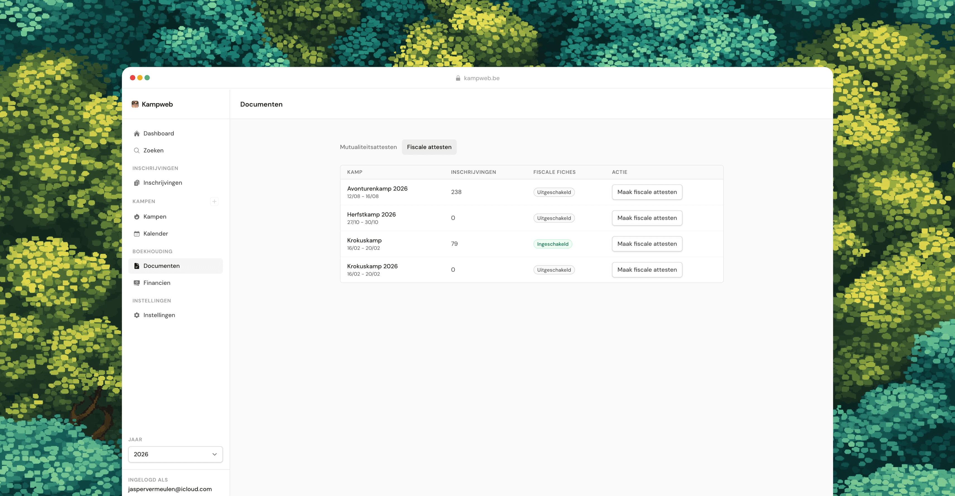Open Kalender via the calendar icon
Image resolution: width=955 pixels, height=496 pixels.
click(x=136, y=233)
